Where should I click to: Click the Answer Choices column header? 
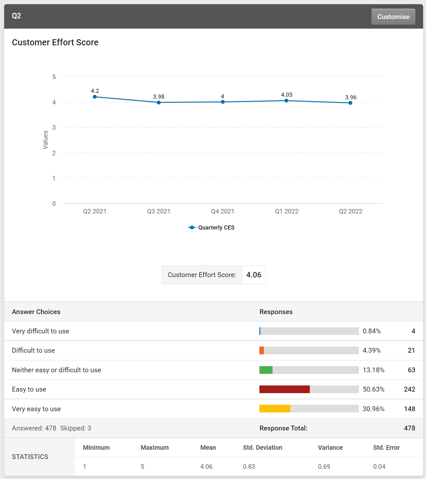[x=36, y=312]
